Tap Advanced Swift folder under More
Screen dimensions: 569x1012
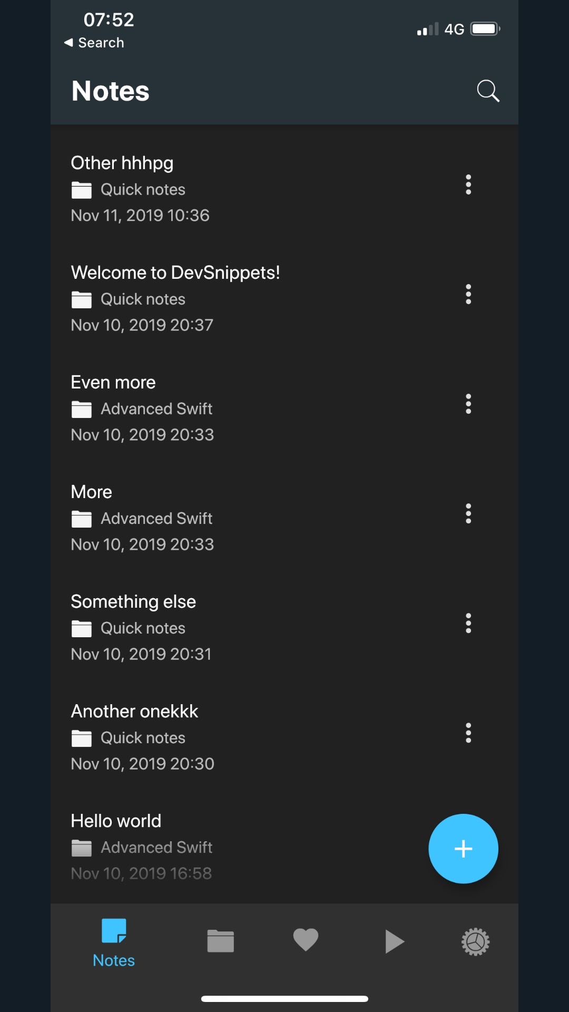[x=156, y=519]
